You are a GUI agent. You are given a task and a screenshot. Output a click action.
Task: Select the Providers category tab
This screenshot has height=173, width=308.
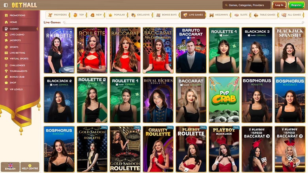click(58, 15)
